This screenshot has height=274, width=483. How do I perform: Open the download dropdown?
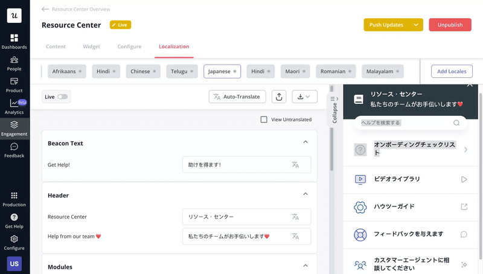click(305, 97)
